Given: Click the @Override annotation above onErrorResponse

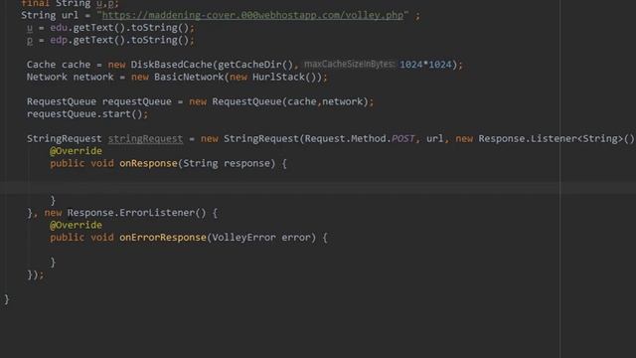Looking at the screenshot, I should 76,225.
